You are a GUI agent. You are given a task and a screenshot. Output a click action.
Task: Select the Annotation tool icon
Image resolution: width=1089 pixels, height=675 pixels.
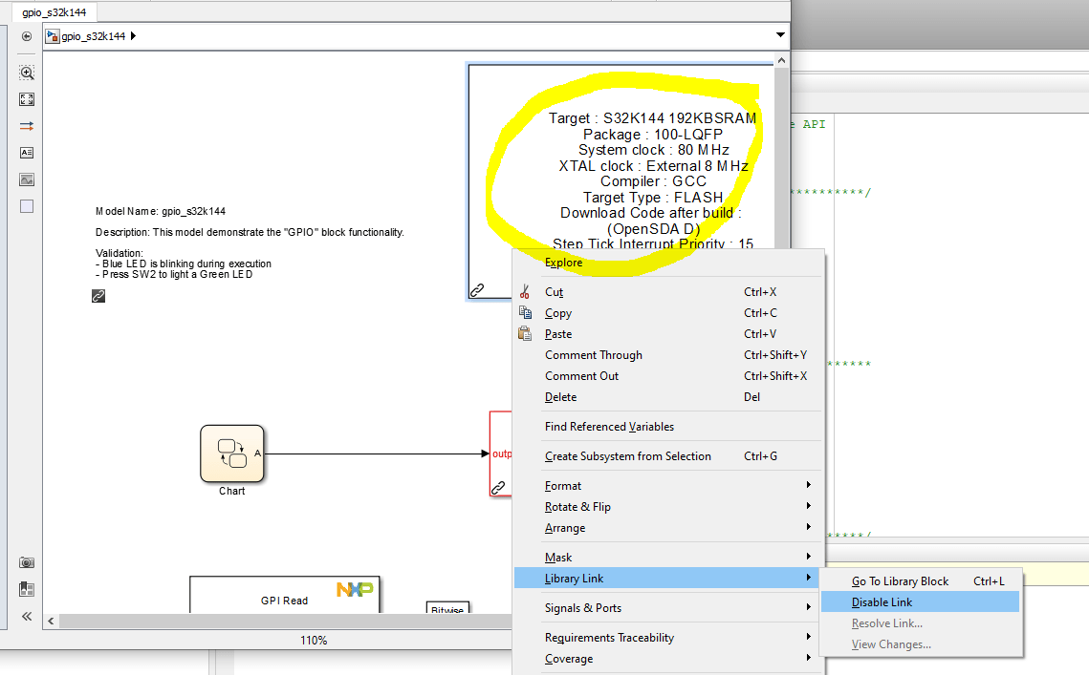(x=27, y=152)
